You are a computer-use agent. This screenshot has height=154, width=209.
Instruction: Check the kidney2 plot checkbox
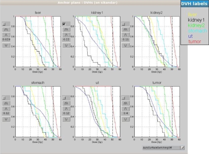(124, 24)
